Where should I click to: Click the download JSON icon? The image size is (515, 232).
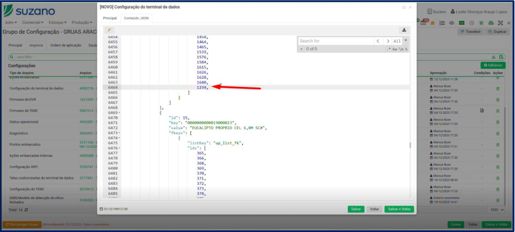(404, 30)
